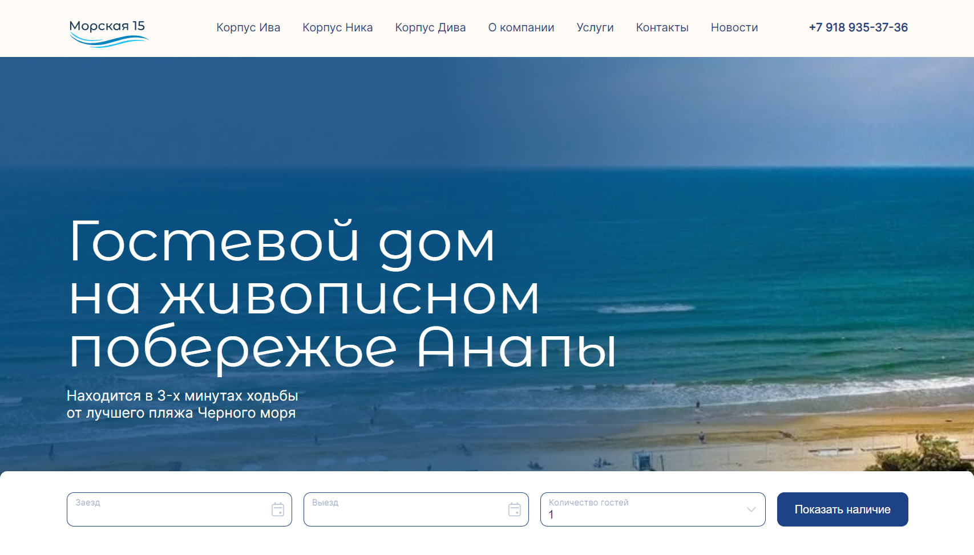
Task: Open the Корпус Ива menu item
Action: point(248,27)
